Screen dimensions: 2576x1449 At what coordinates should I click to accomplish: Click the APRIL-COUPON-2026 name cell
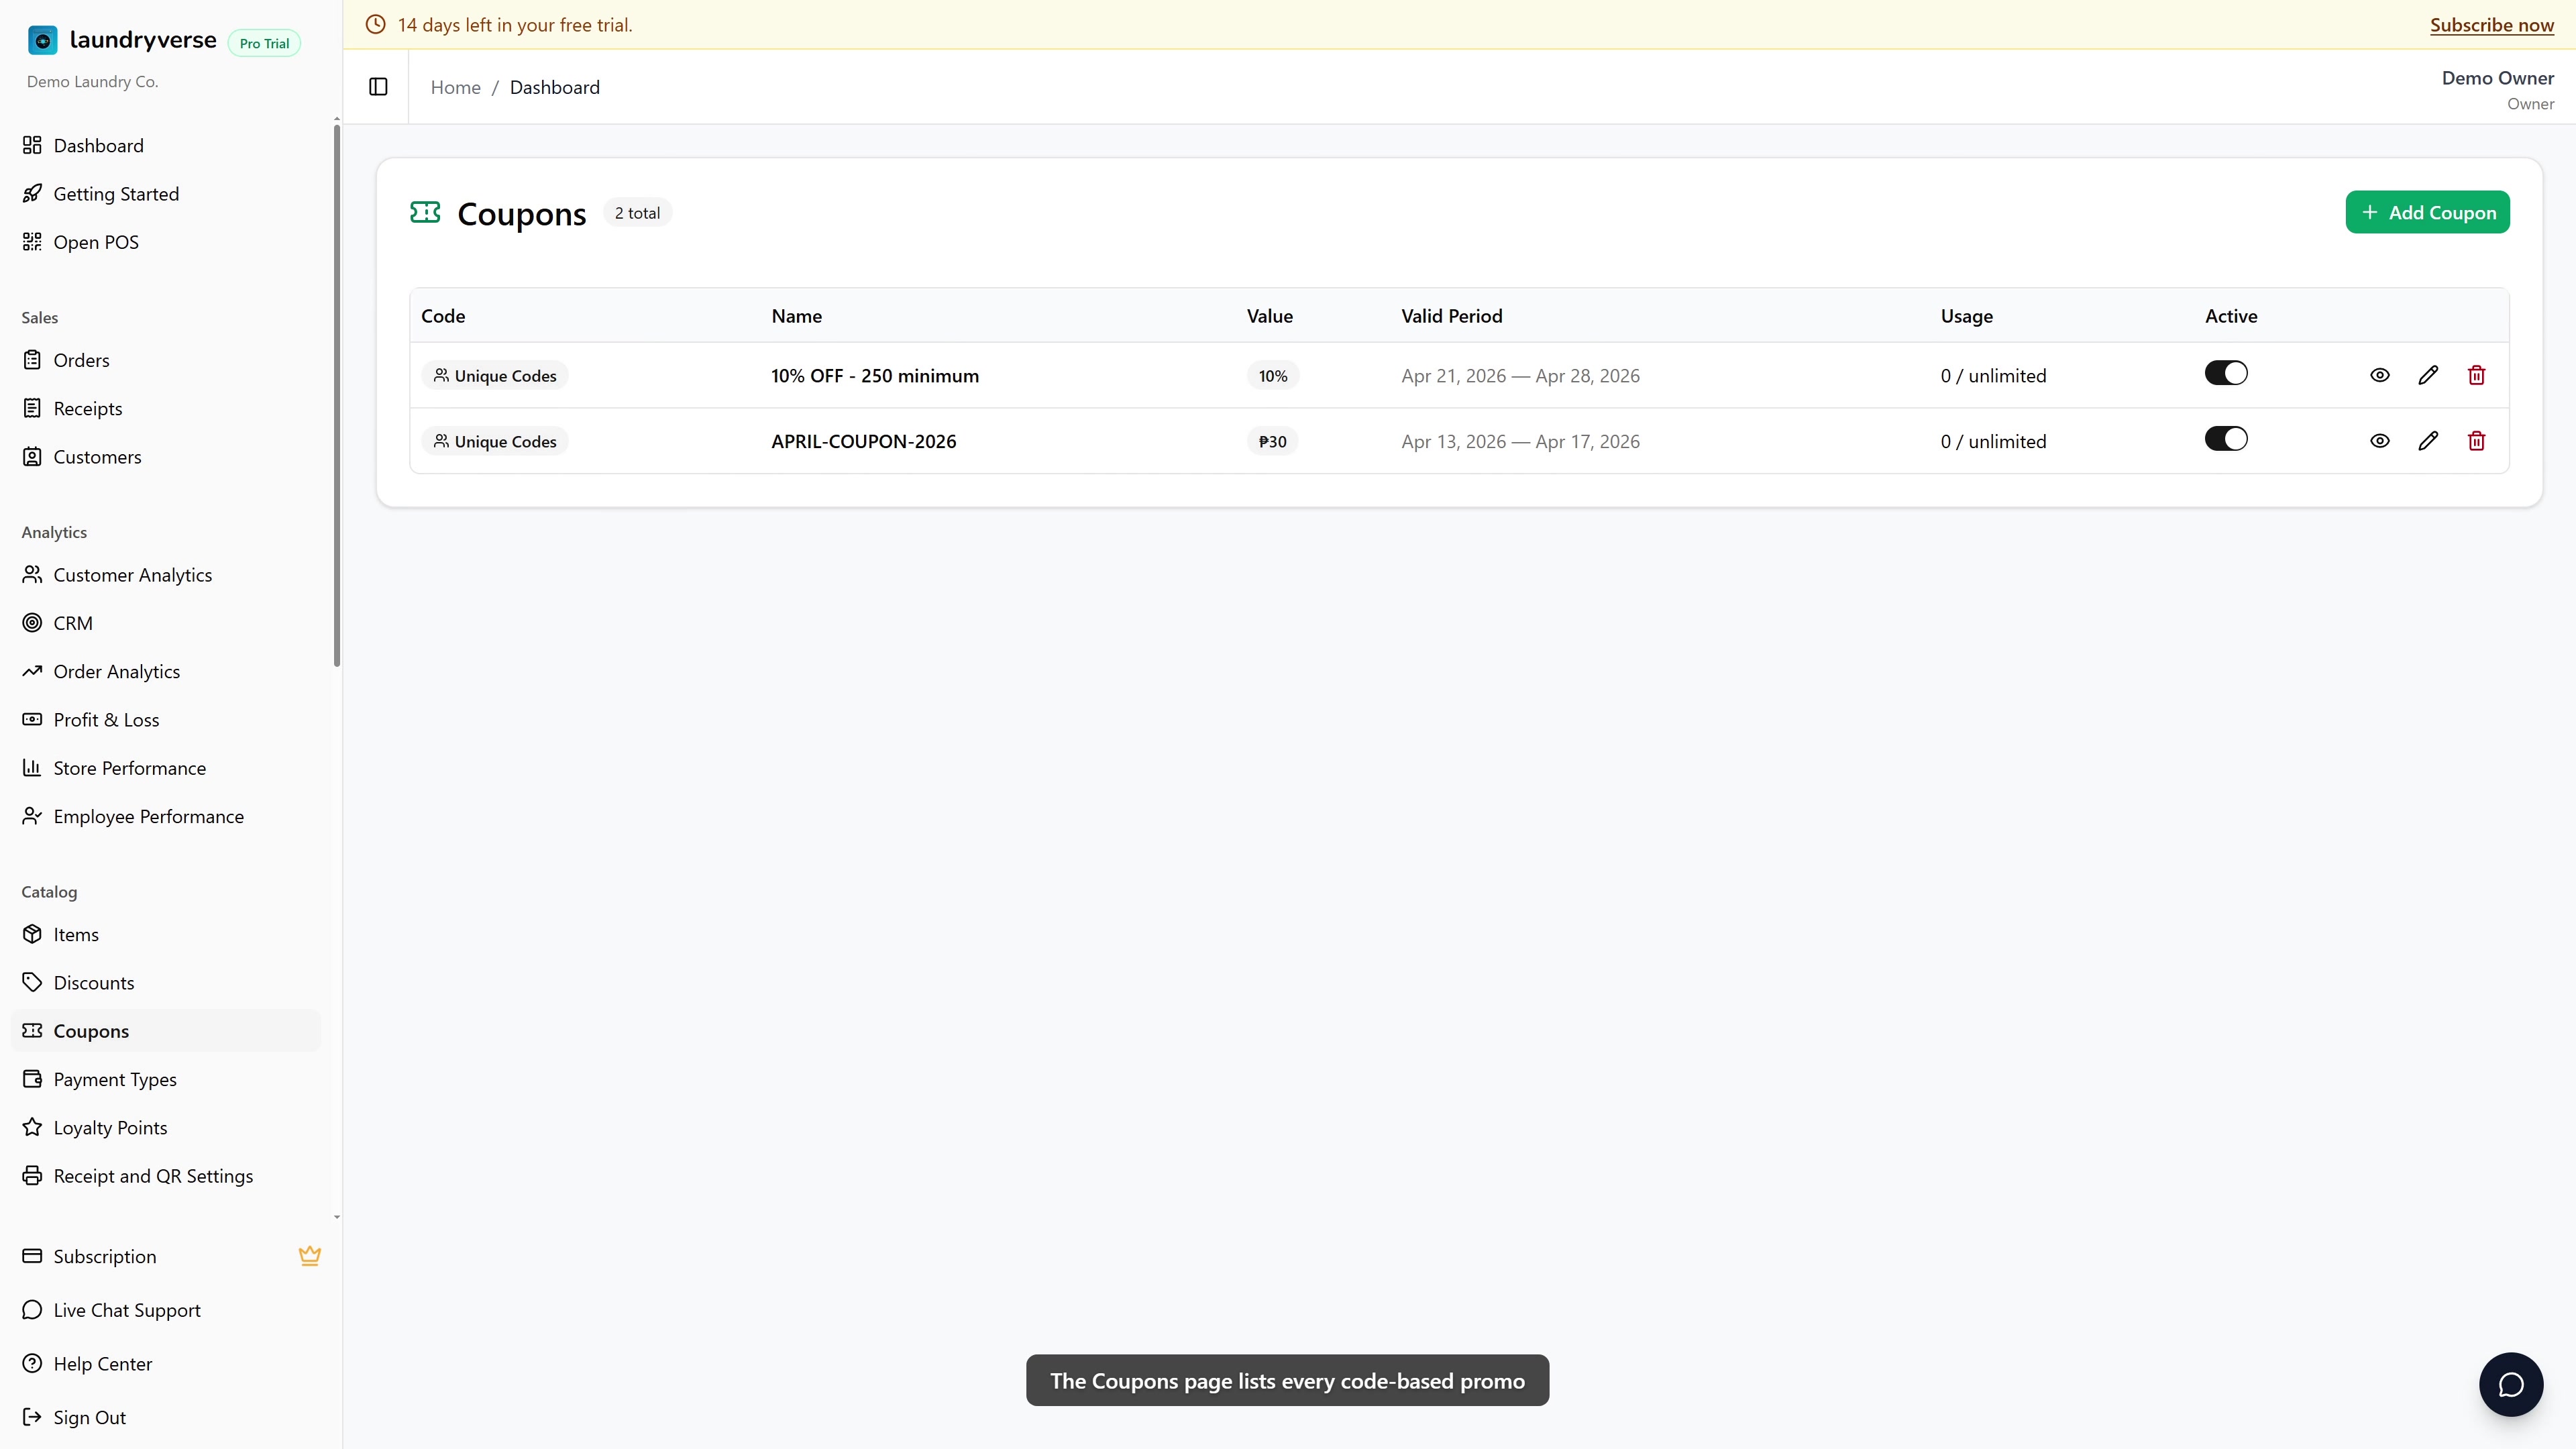[863, 442]
